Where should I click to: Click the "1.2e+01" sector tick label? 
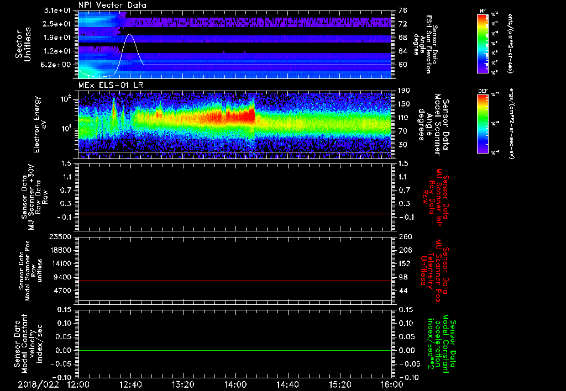coord(57,51)
